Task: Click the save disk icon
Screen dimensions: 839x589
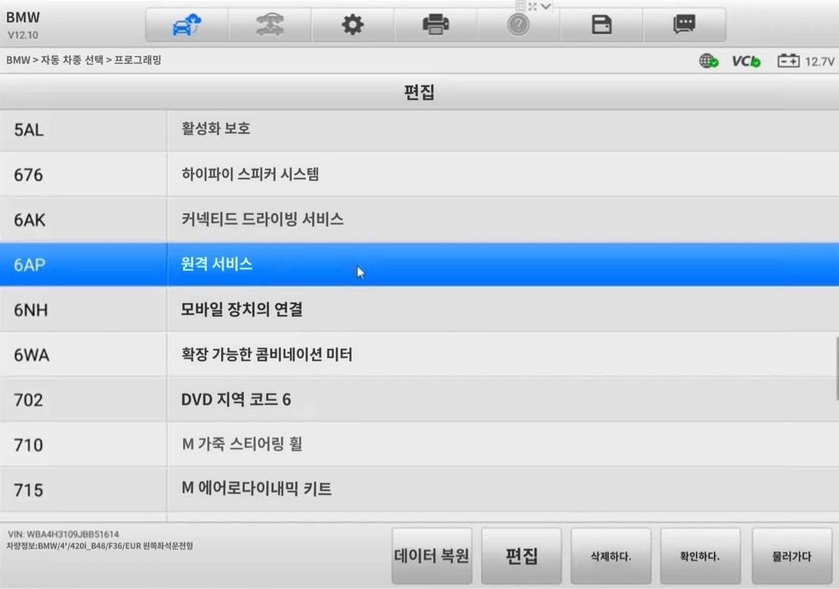Action: click(x=602, y=25)
